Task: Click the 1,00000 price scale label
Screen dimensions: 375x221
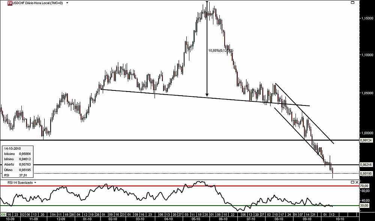Action: pos(367,133)
